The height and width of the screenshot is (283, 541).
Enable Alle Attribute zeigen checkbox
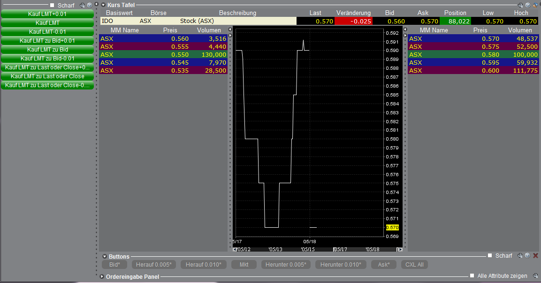coord(472,276)
